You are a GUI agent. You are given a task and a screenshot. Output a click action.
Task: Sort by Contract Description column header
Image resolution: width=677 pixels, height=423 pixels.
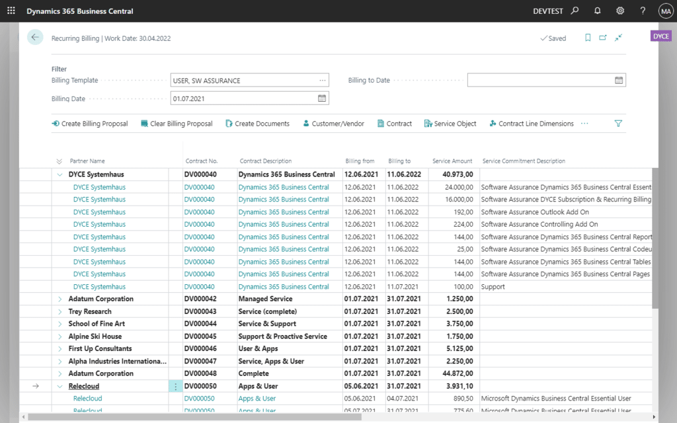[266, 161]
